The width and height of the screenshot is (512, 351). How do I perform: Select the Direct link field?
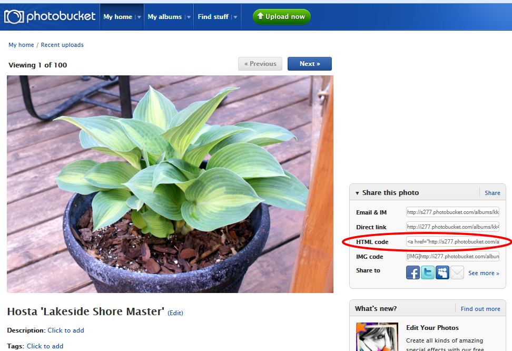pyautogui.click(x=452, y=227)
